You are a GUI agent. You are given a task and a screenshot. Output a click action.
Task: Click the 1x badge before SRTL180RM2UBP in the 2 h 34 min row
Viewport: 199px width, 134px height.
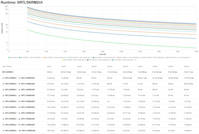pos(20,78)
